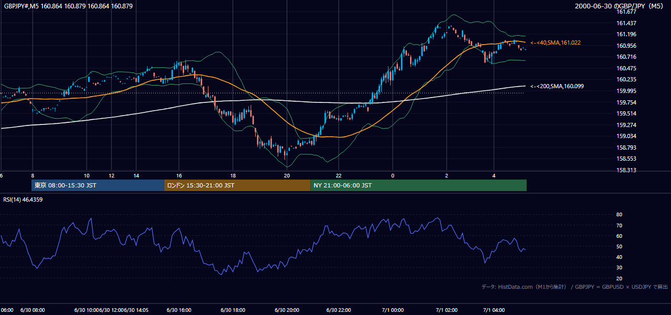Click hour label 16 under the price chart

coord(179,175)
